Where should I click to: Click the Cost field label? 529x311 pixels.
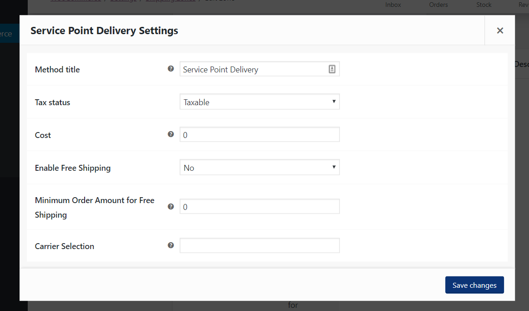tap(43, 135)
